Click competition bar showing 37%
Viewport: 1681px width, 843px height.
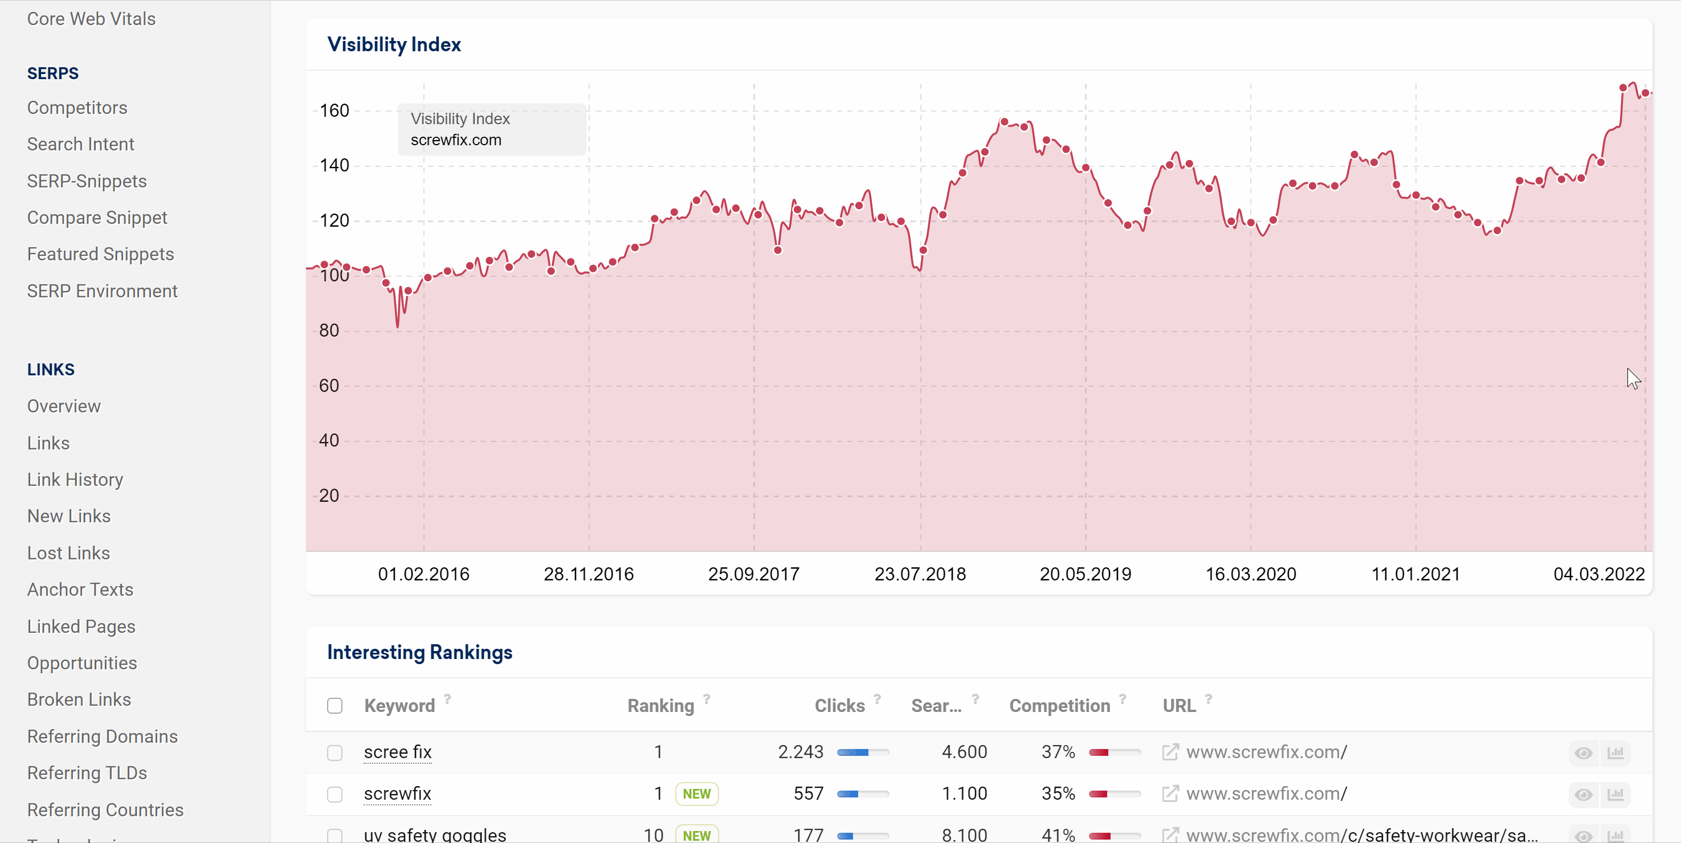1115,753
